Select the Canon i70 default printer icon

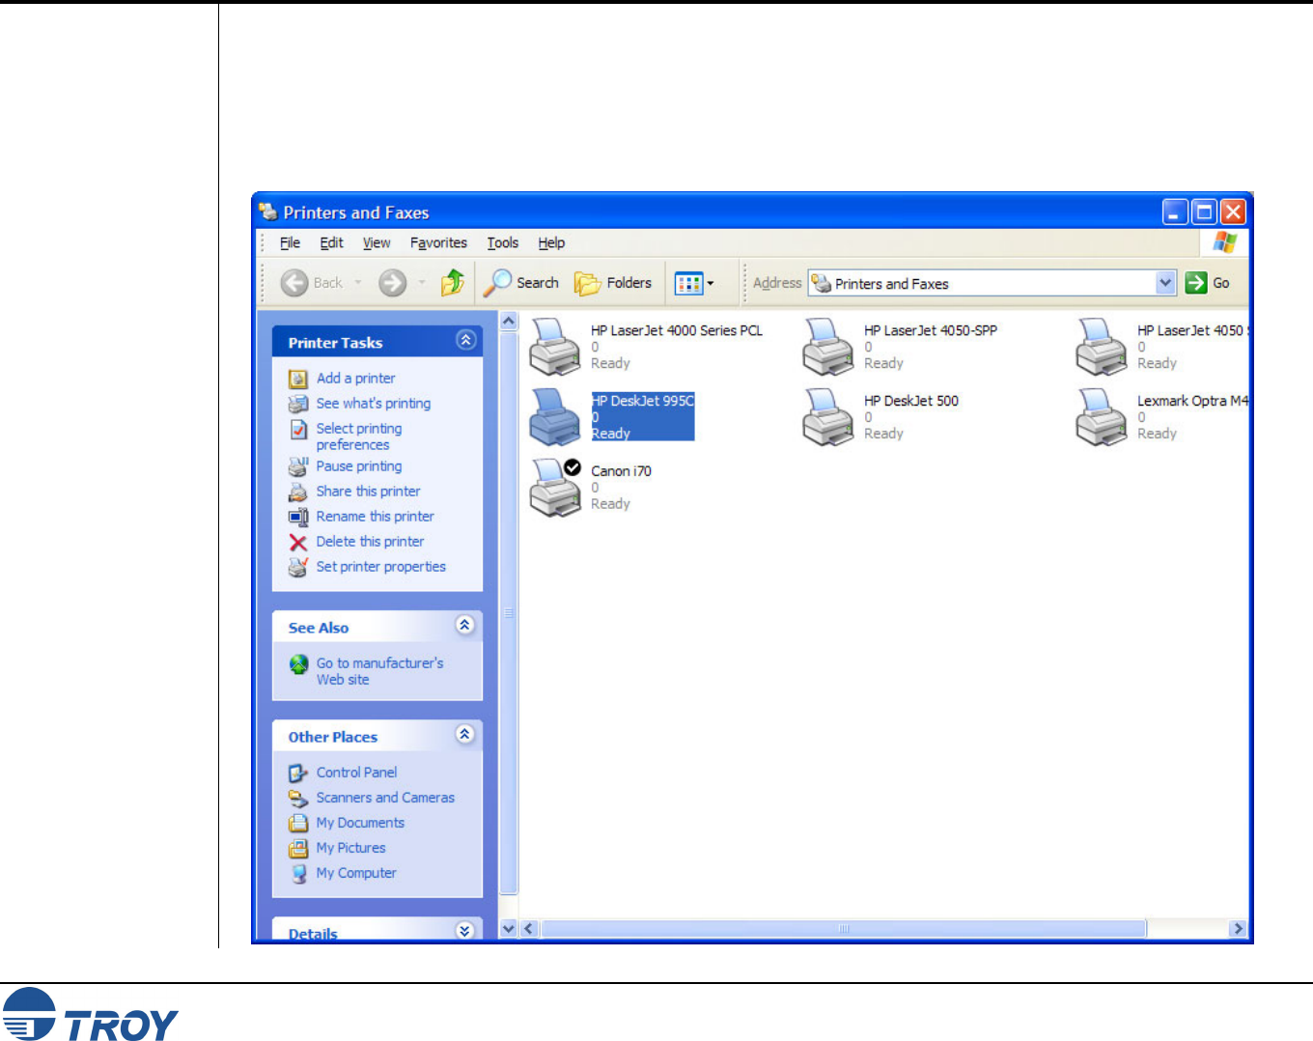tap(554, 488)
